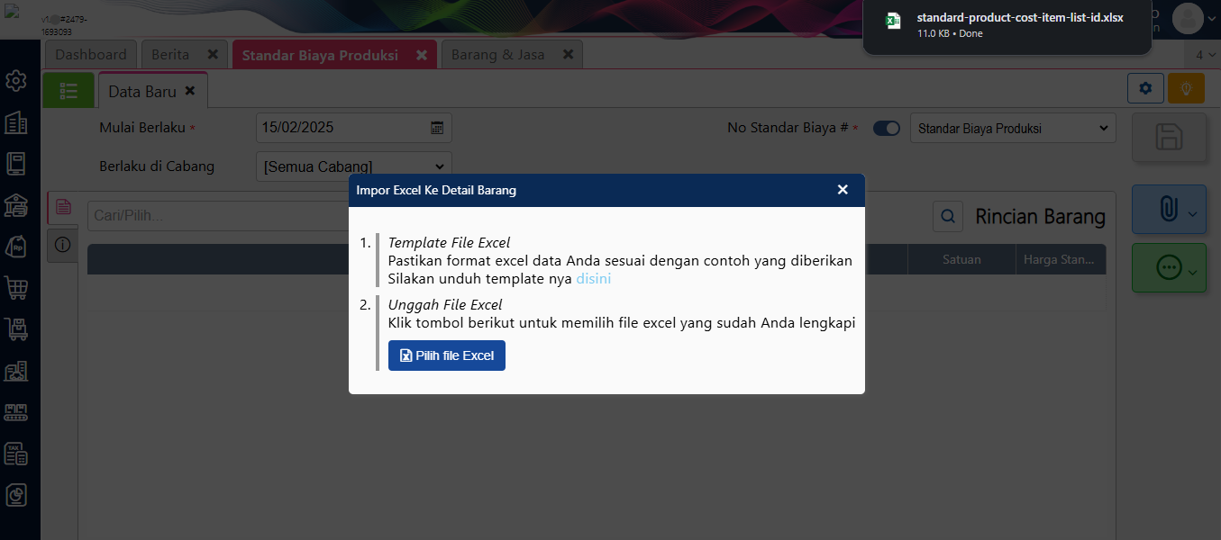This screenshot has height=540, width=1221.
Task: Switch to the Dashboard tab
Action: coord(91,55)
